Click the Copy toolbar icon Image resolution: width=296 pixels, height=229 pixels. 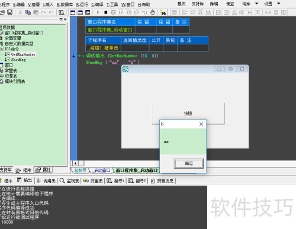coord(28,12)
